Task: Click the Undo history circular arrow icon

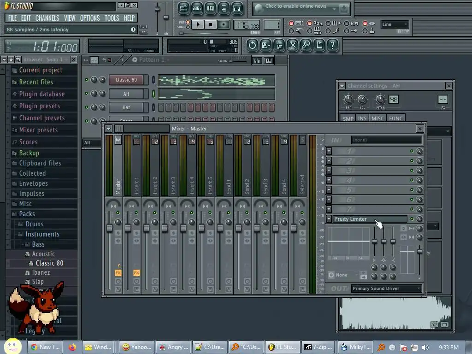Action: (x=252, y=46)
